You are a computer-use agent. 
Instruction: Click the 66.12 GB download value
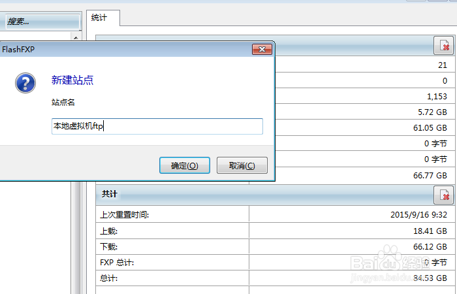point(430,247)
